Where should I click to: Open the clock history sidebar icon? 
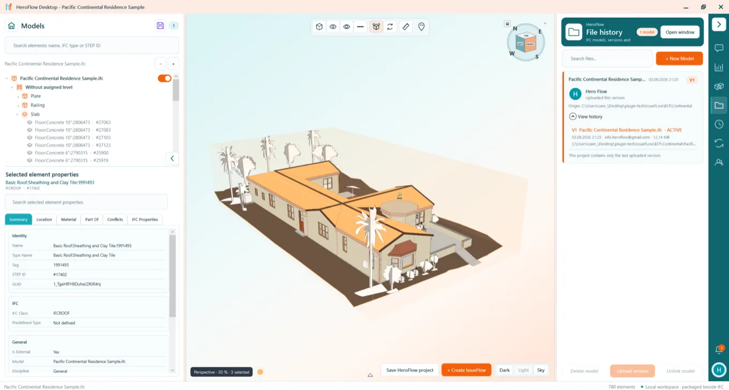point(719,124)
